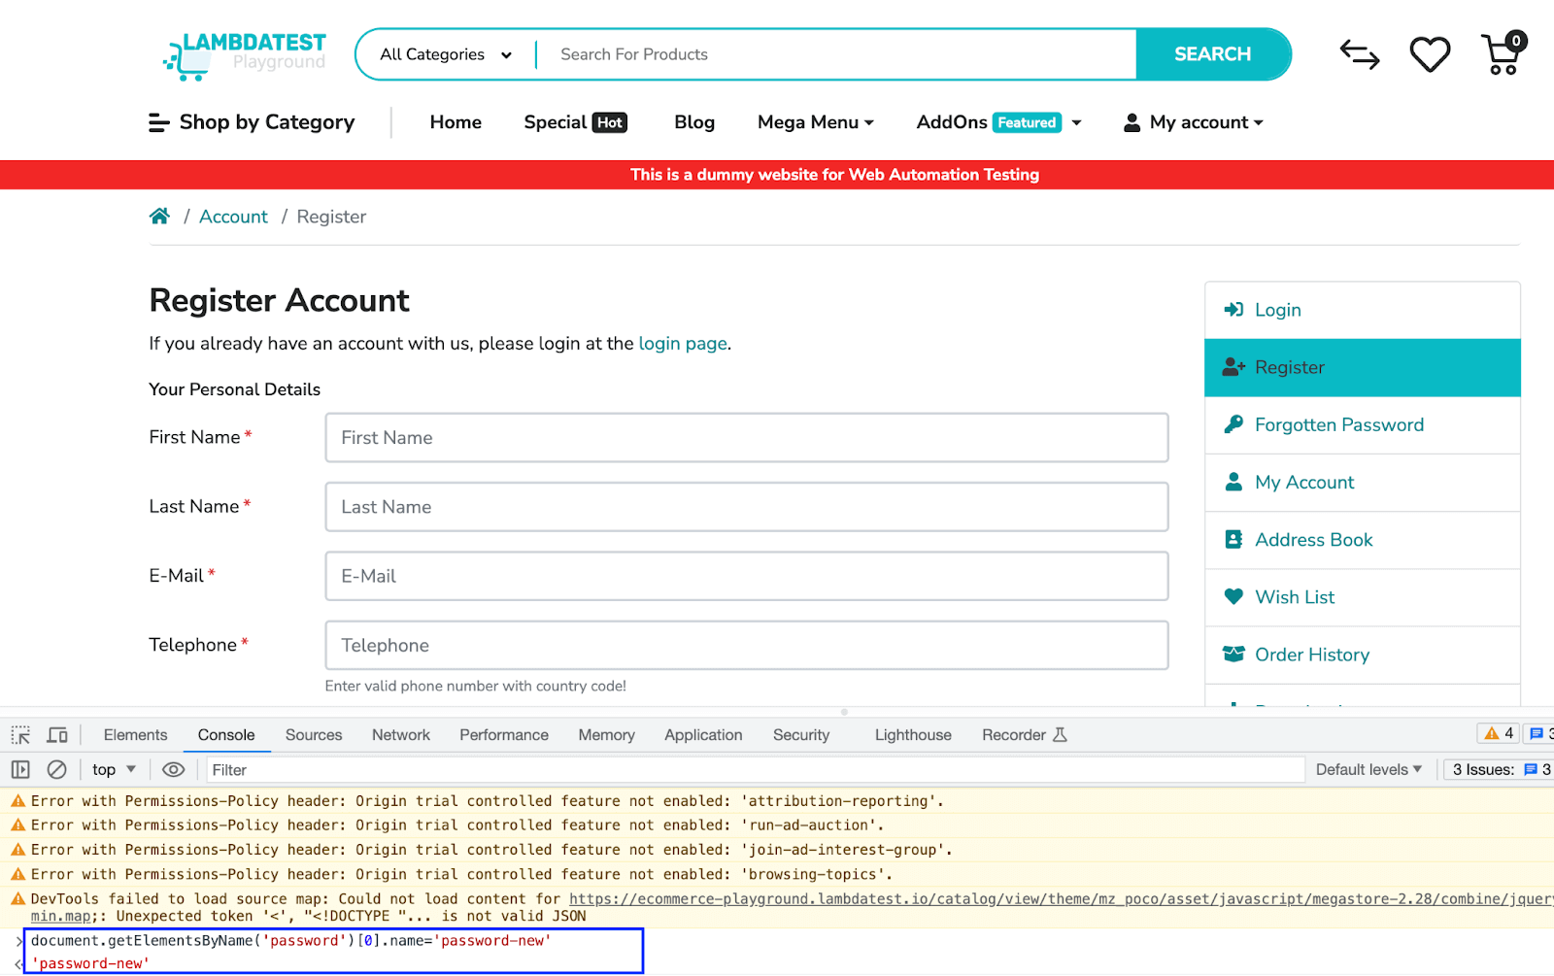Expand the Default levels dropdown
Screen dimensions: 1554x976
pyautogui.click(x=1368, y=769)
